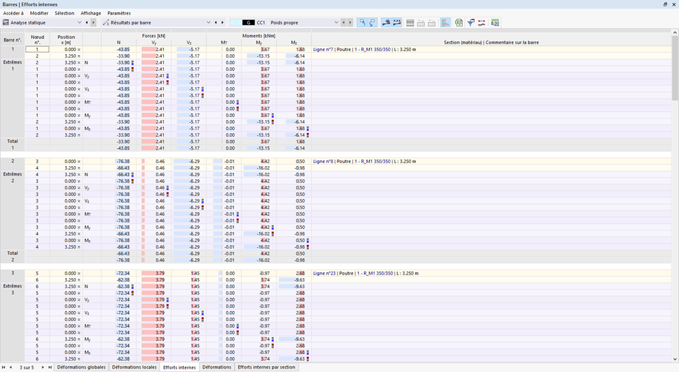Go to previous result table arrow
The image size is (679, 372).
216,23
